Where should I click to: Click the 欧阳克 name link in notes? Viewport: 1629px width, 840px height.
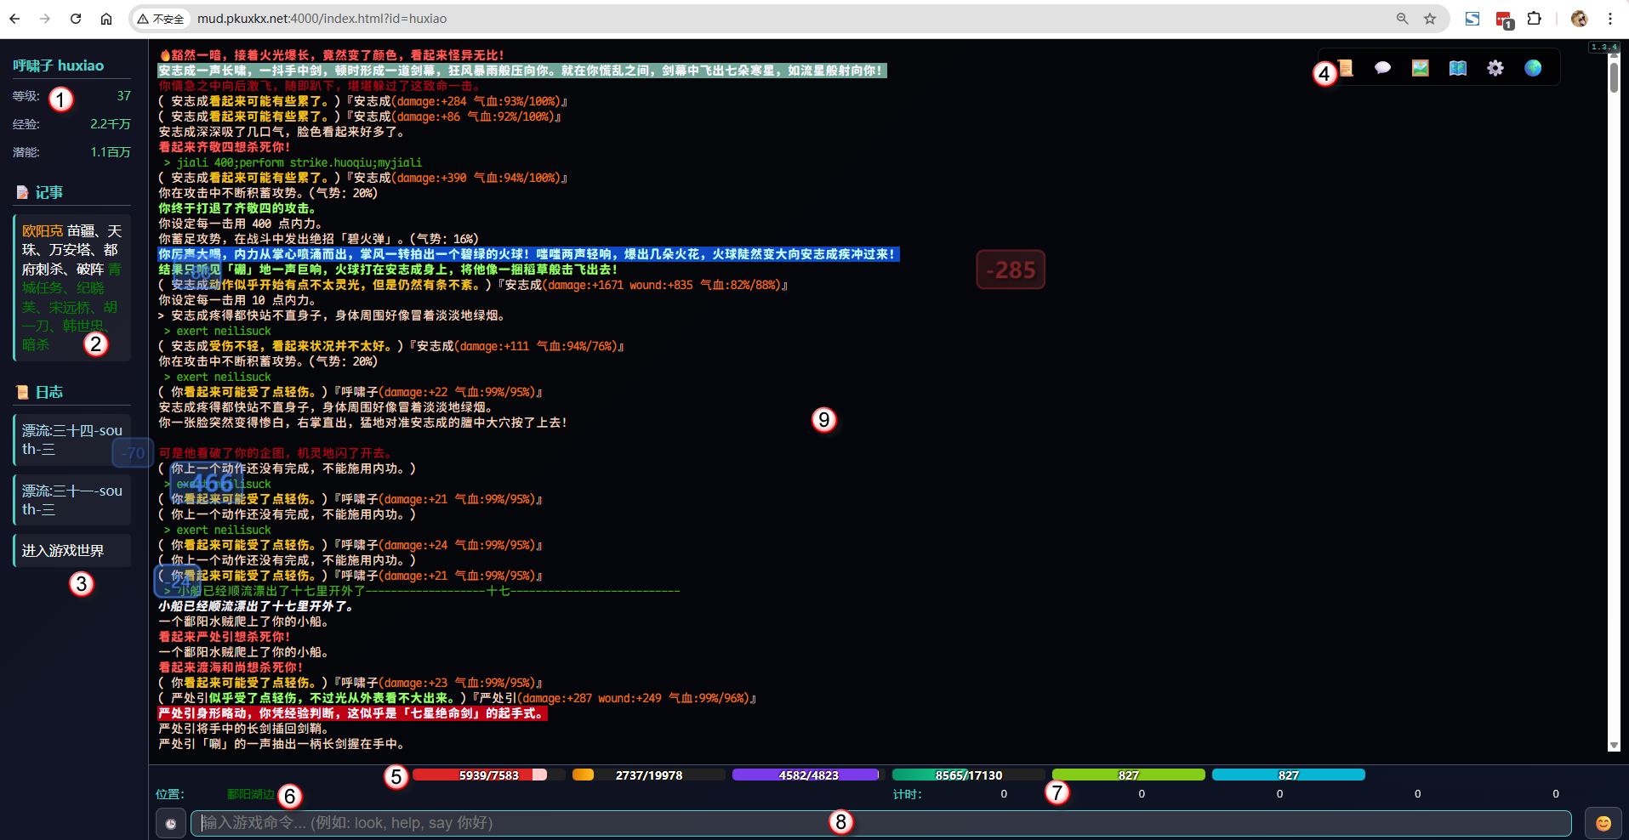[43, 230]
